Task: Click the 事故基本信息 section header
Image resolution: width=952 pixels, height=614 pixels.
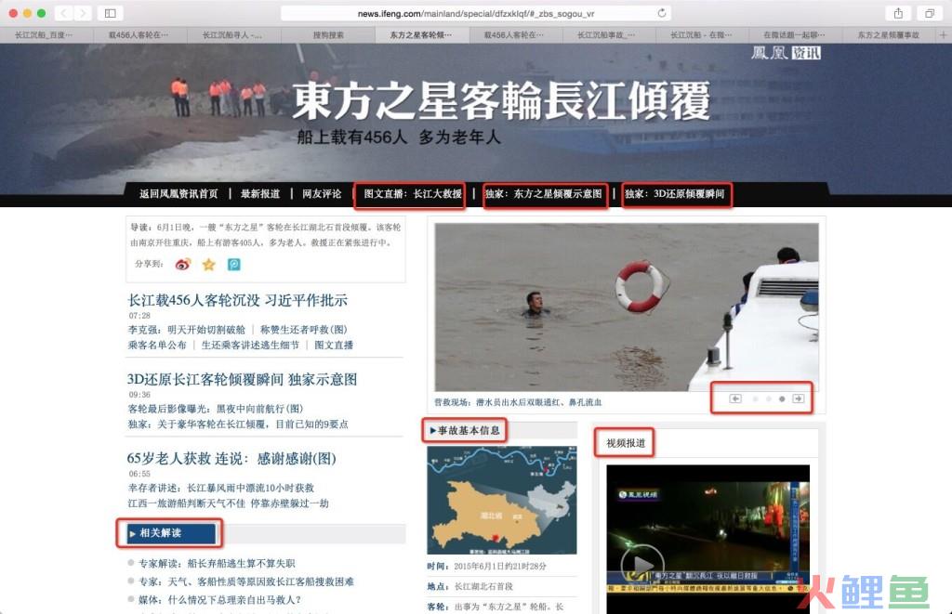Action: point(465,430)
